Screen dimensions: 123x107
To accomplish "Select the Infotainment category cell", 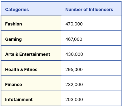I will (31, 99).
